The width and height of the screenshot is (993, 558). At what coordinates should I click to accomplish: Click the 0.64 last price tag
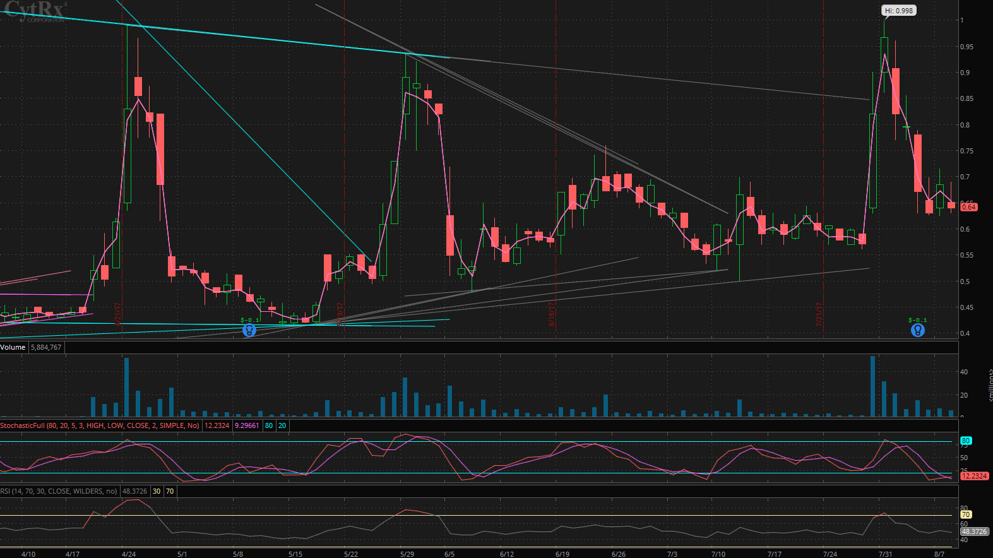coord(968,207)
